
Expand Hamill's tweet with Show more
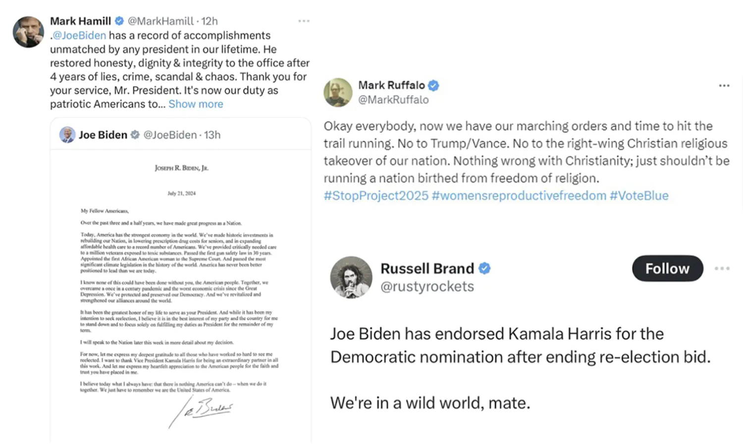[196, 104]
